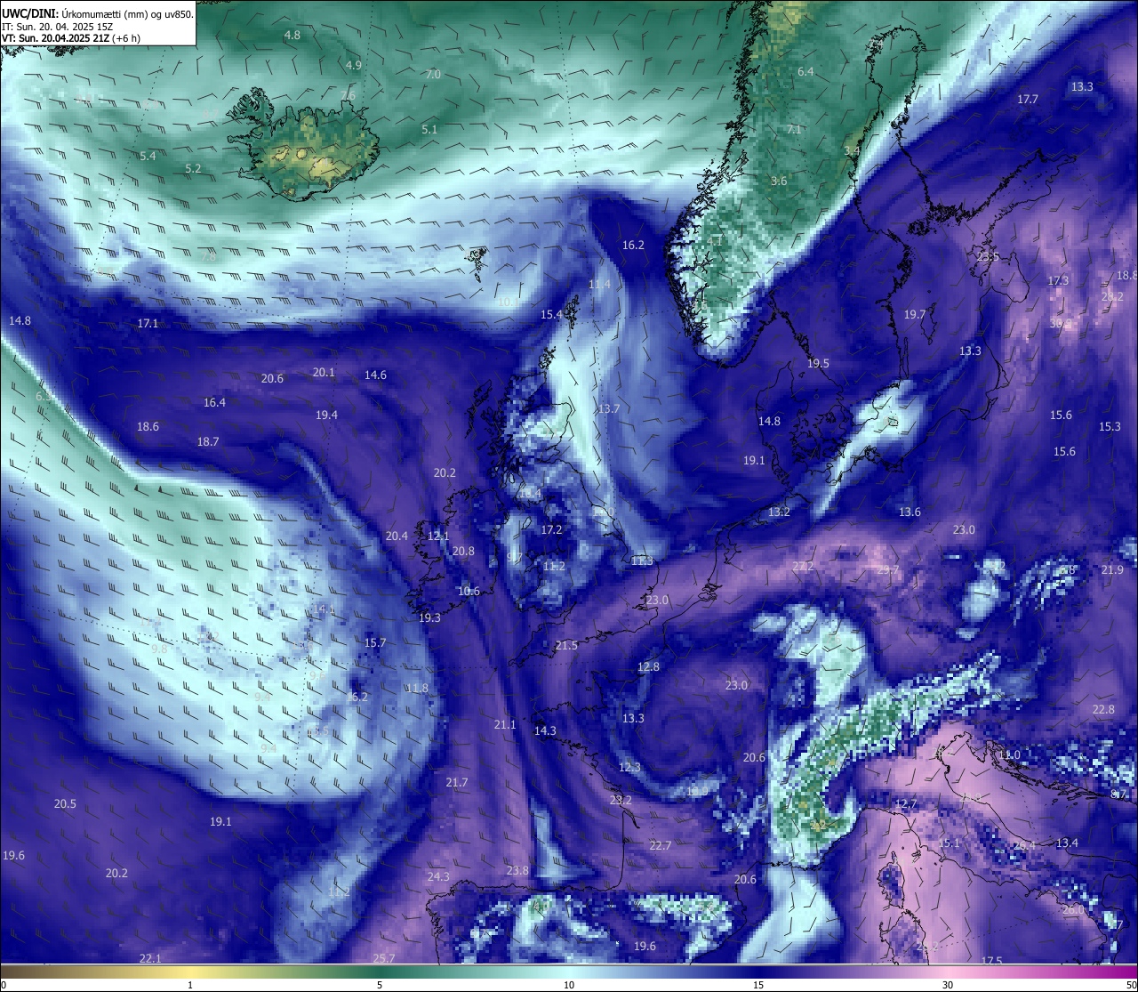Click the 22.7 value in southern France
The height and width of the screenshot is (992, 1138).
click(x=660, y=845)
